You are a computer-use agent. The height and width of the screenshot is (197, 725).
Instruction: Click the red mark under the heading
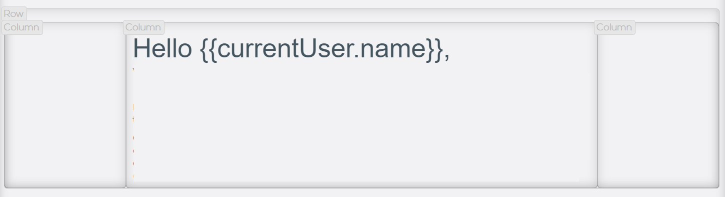pyautogui.click(x=133, y=69)
